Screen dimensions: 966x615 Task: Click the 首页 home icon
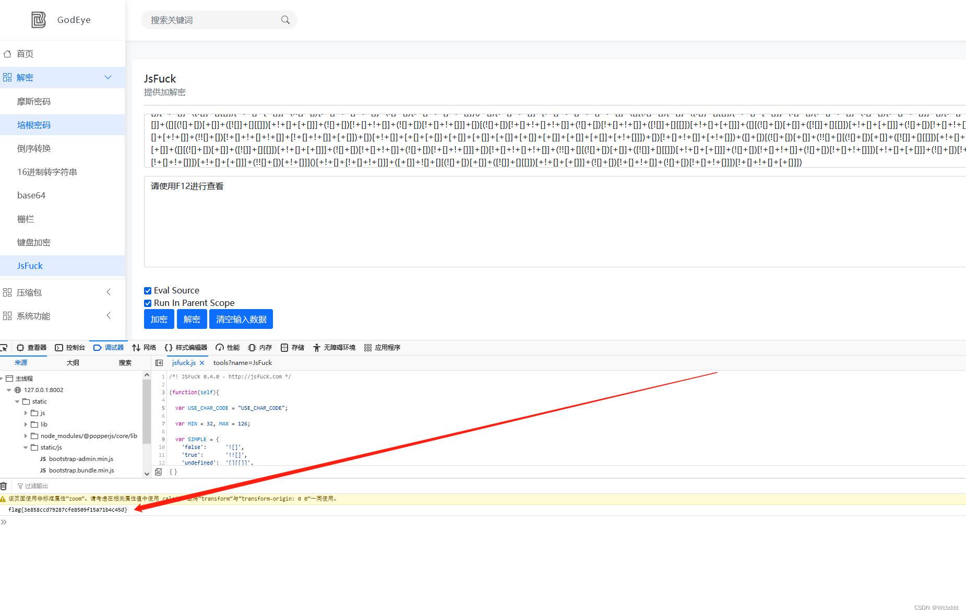click(7, 54)
